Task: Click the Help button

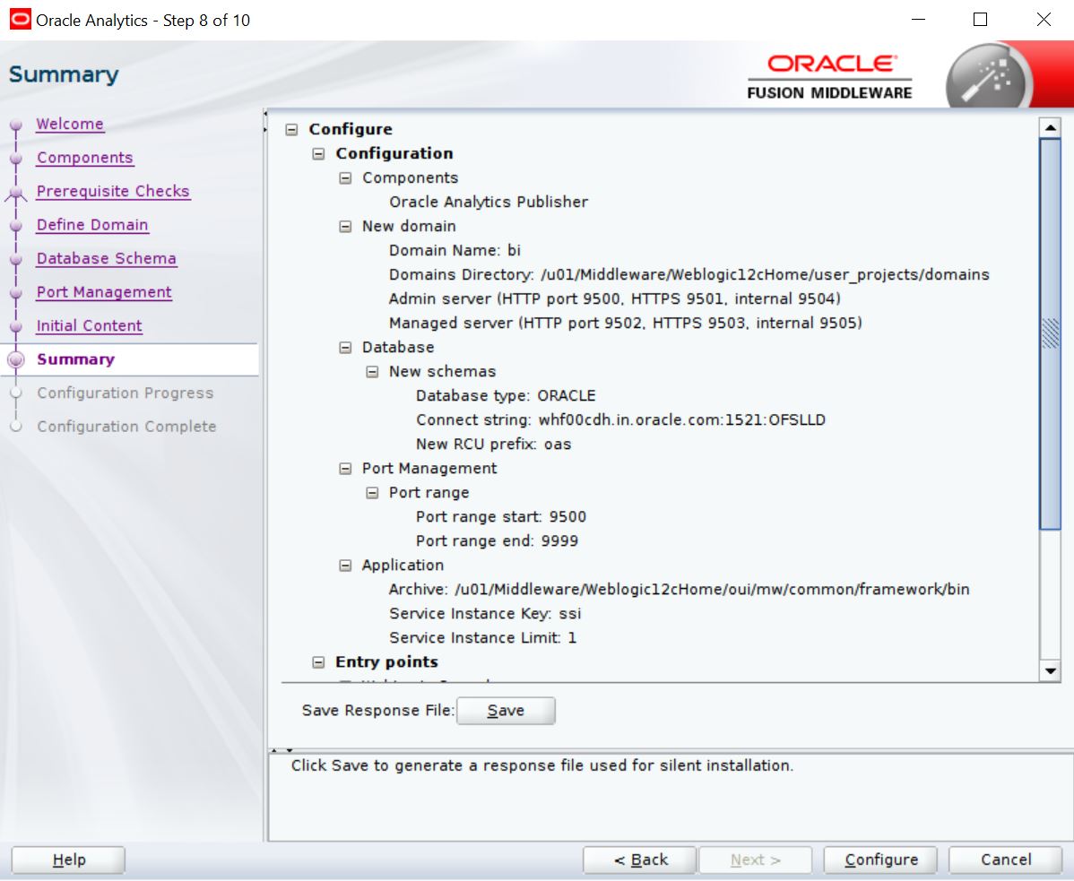Action: click(x=68, y=859)
